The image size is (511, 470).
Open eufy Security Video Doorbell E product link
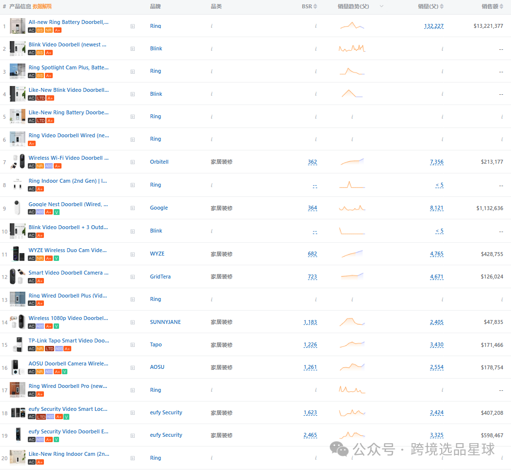pos(68,431)
